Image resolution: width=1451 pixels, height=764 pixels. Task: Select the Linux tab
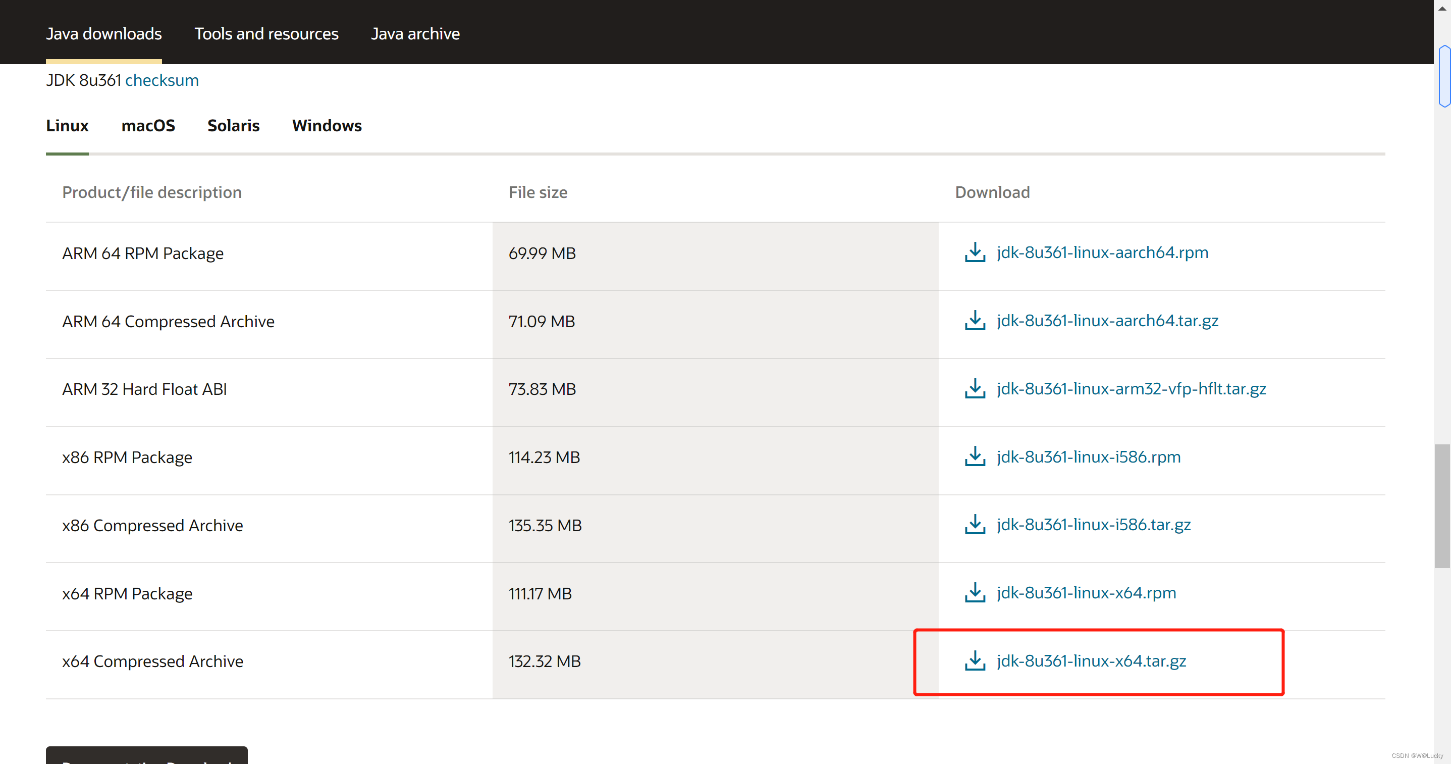point(67,126)
